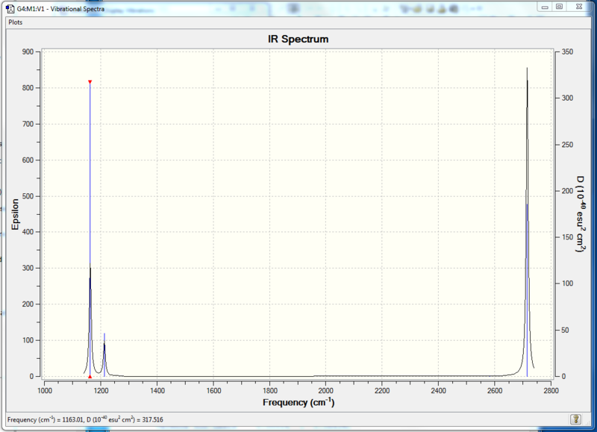
Task: Maximize the Vibrational Spectra window
Action: (559, 7)
